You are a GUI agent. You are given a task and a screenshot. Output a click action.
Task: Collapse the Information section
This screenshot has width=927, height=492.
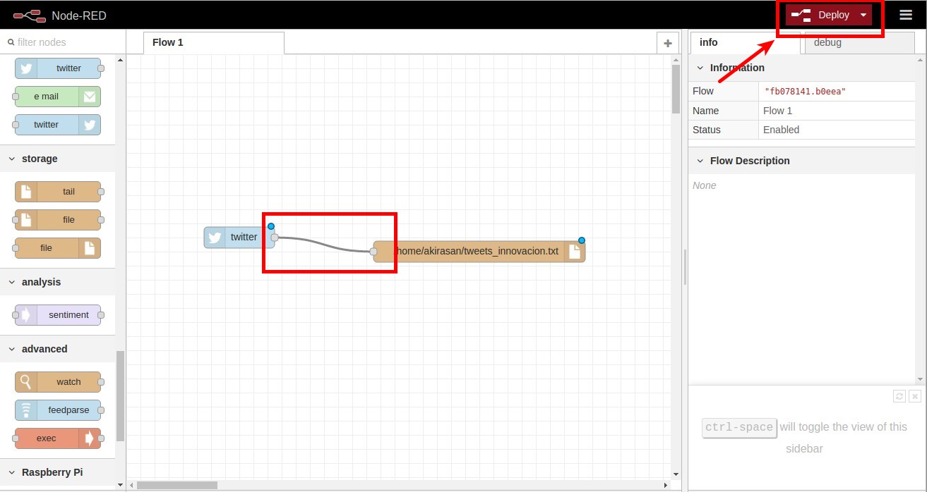pos(801,68)
